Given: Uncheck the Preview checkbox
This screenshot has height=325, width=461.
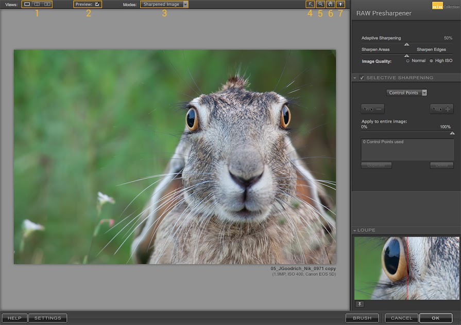Looking at the screenshot, I should coord(97,4).
